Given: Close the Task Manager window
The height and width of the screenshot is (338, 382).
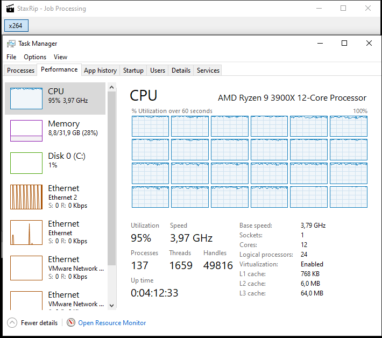Looking at the screenshot, I should (x=369, y=44).
